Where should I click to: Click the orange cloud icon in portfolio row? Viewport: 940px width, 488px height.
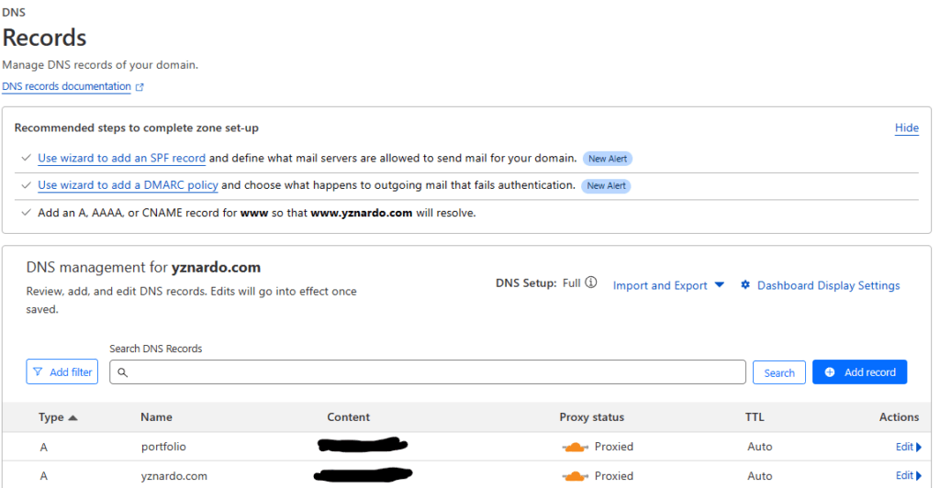(575, 448)
